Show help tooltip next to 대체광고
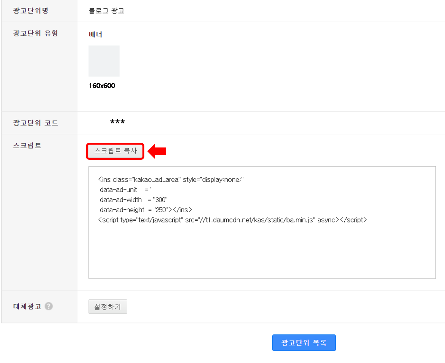 click(x=49, y=306)
